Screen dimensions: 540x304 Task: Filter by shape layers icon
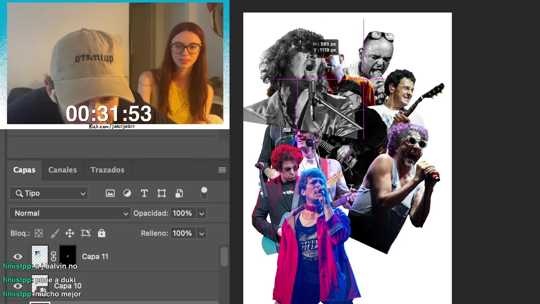tap(162, 193)
